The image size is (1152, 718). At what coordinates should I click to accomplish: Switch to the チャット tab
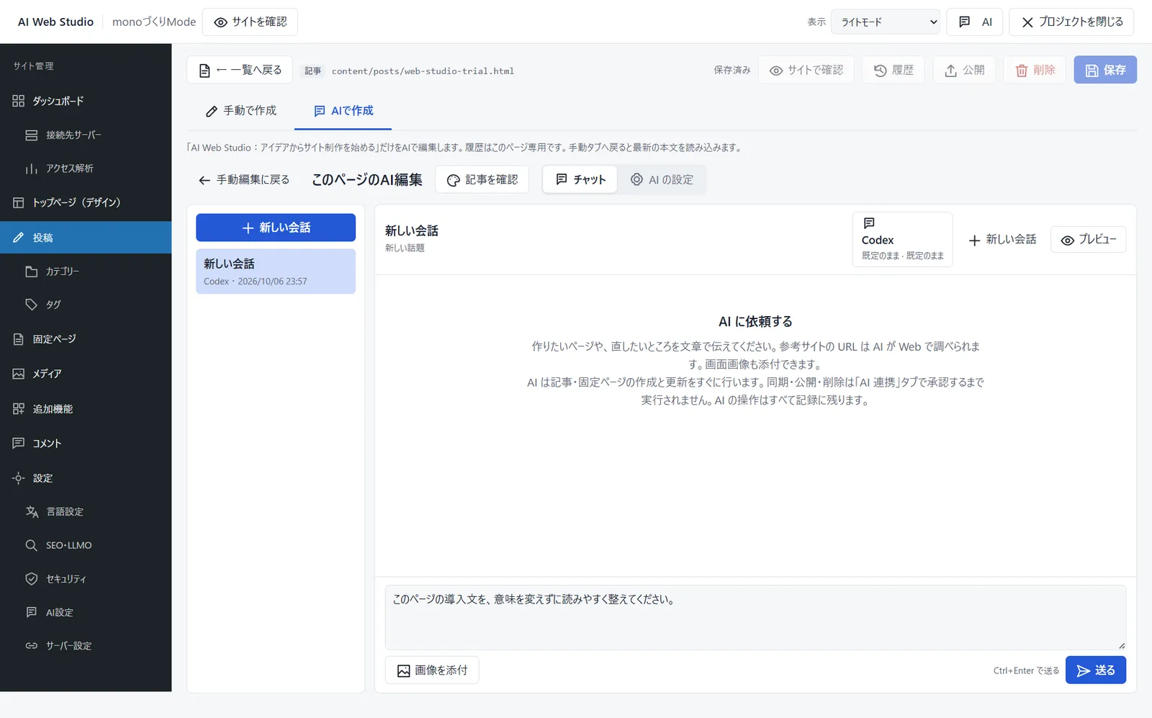580,179
